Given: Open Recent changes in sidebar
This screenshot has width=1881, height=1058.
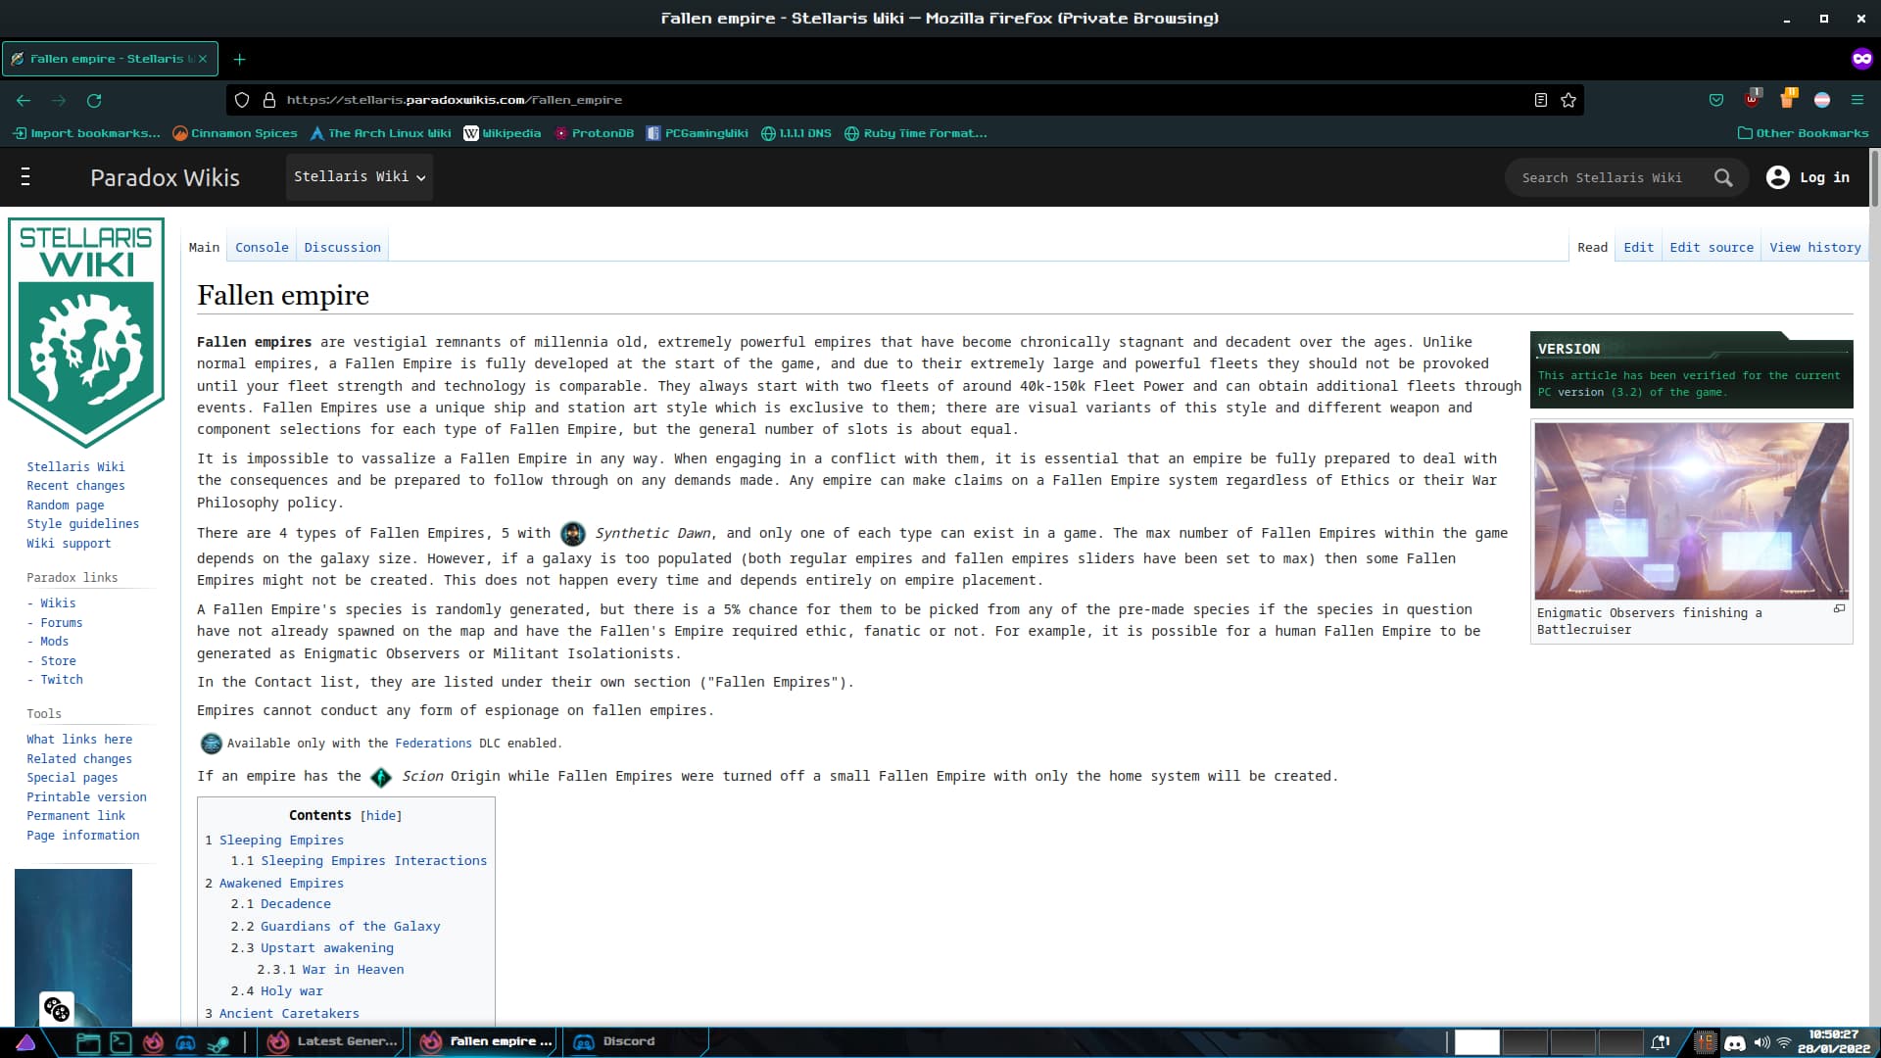Looking at the screenshot, I should (75, 486).
